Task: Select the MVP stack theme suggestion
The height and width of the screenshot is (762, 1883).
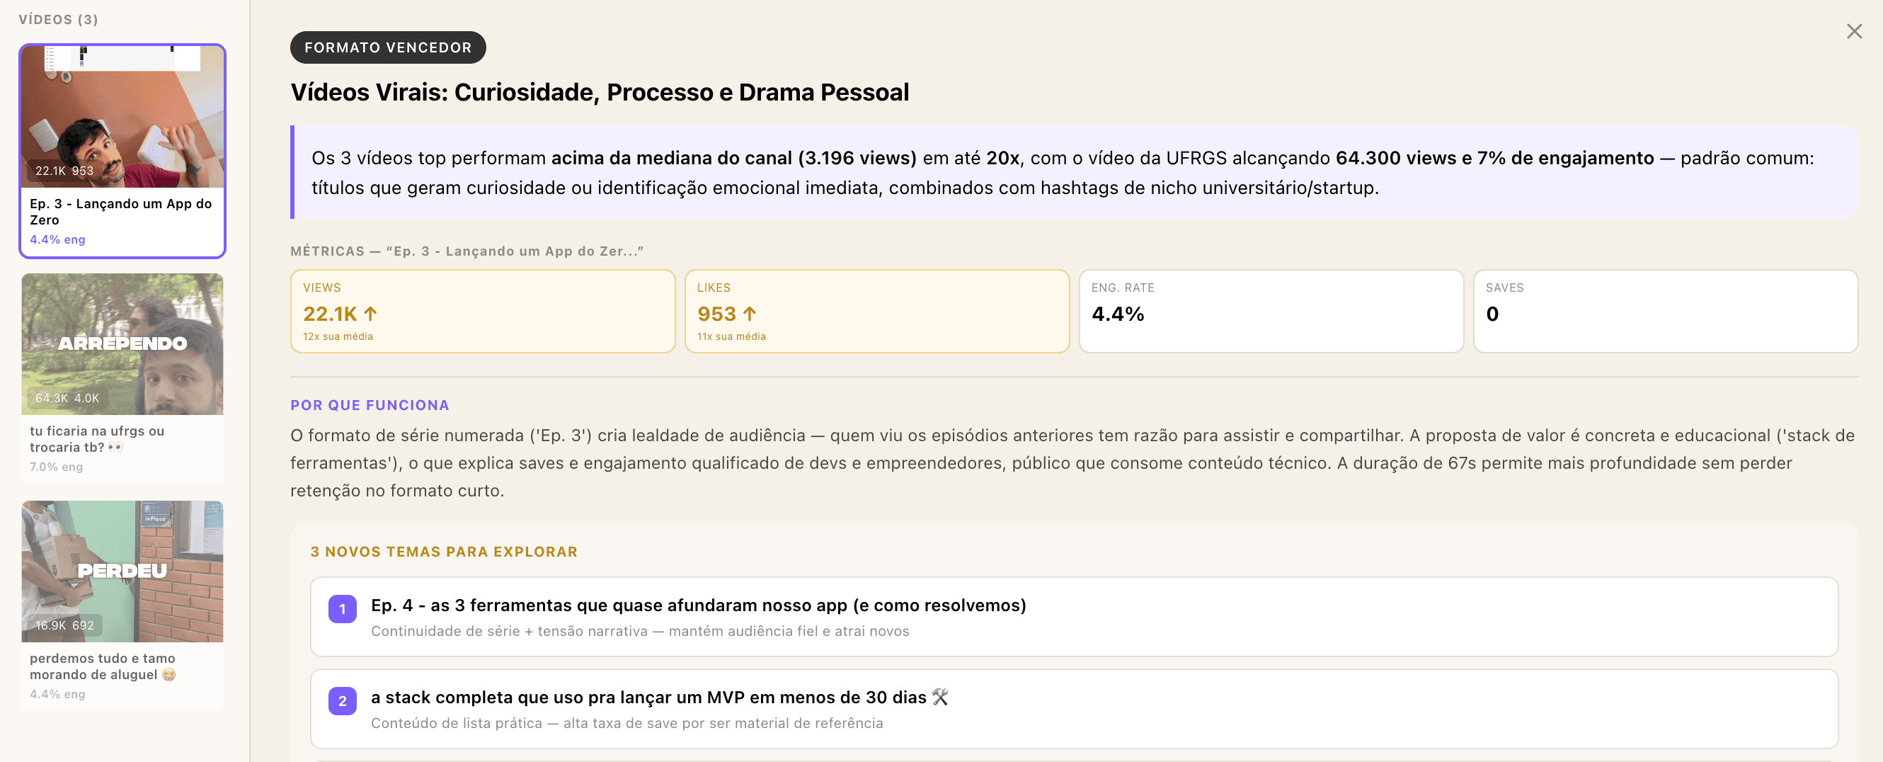Action: (x=1073, y=709)
